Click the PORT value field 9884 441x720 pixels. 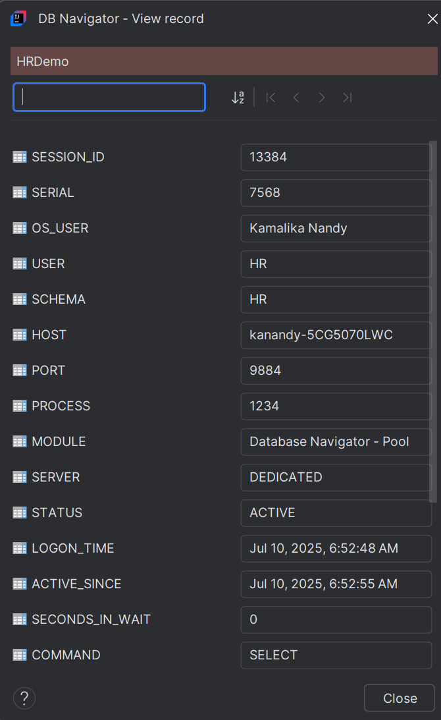pos(336,371)
